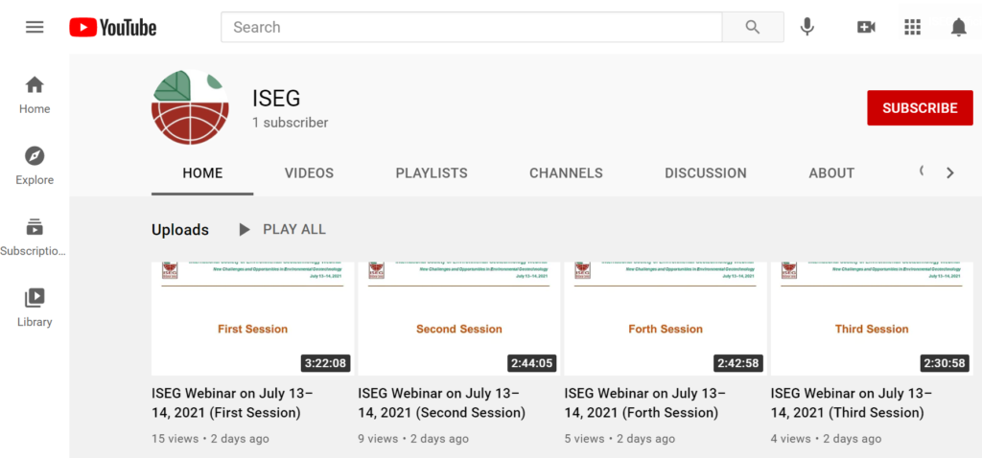Switch to the VIDEOS tab
This screenshot has height=458, width=982.
tap(310, 173)
